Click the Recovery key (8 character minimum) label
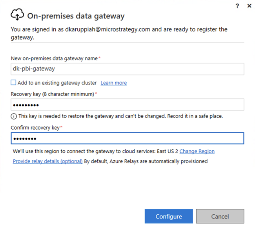Image resolution: width=255 pixels, height=235 pixels. tap(53, 94)
